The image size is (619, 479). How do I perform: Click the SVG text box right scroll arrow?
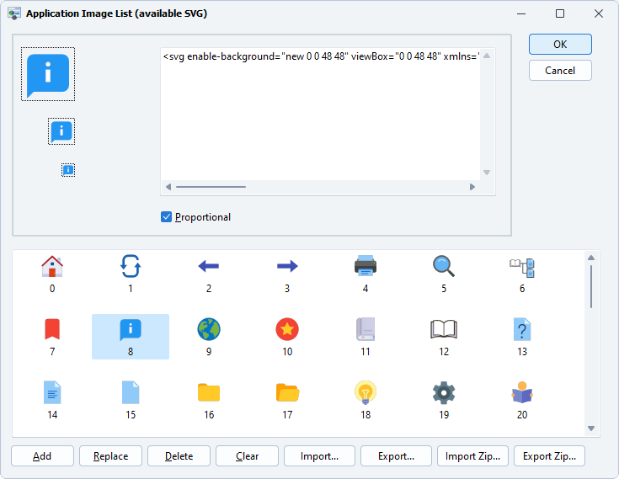coord(472,187)
